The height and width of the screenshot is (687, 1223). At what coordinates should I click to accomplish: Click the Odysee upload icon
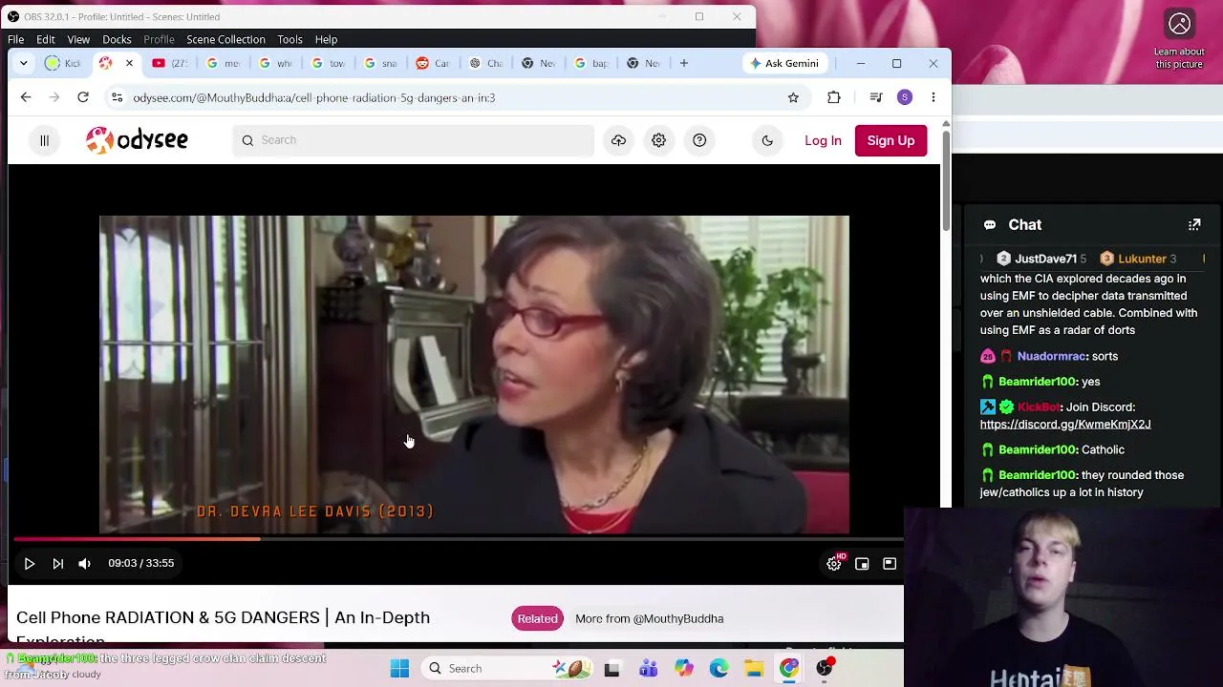click(618, 140)
